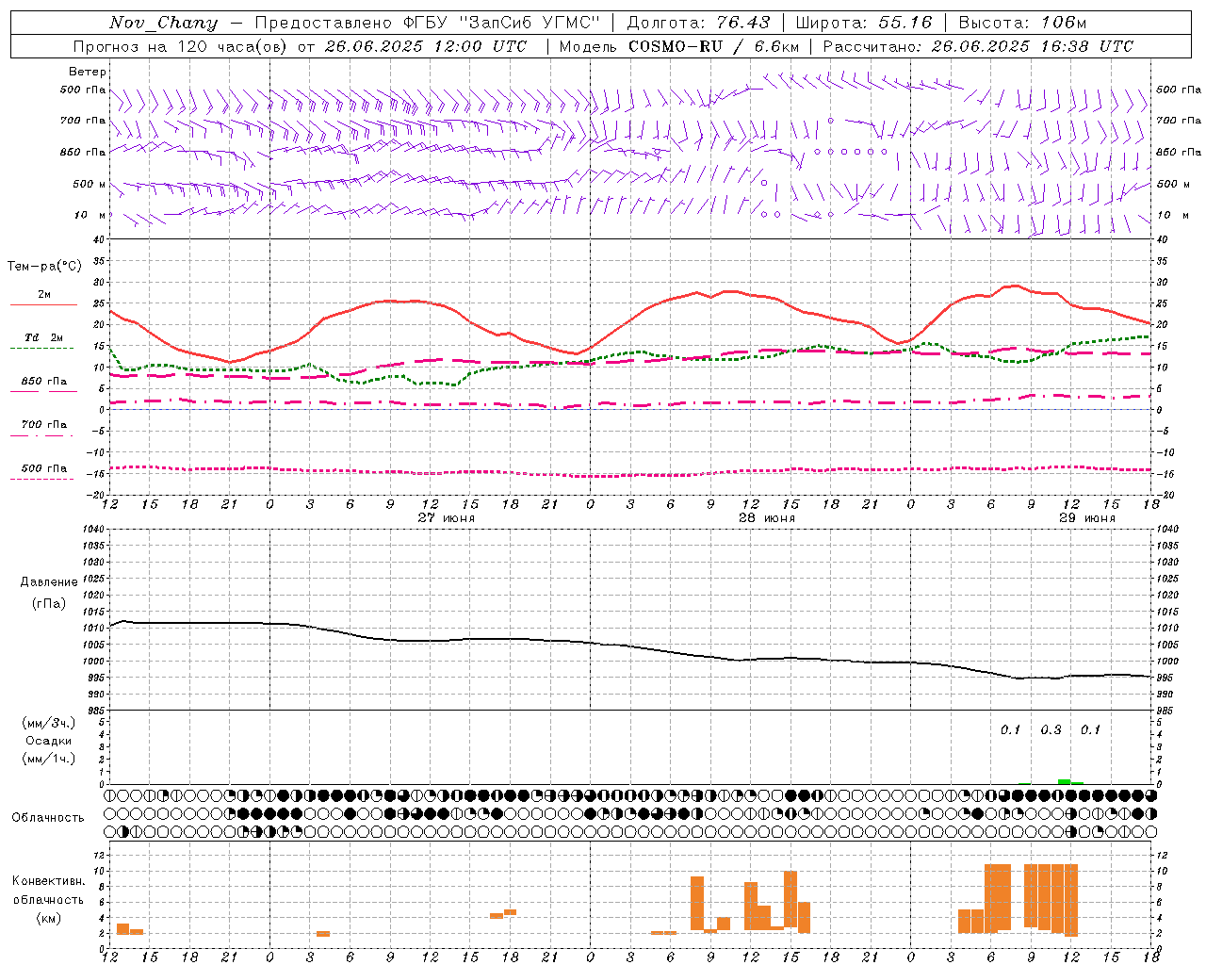Click the 27 июня date label
Image resolution: width=1206 pixels, height=965 pixels.
point(447,518)
